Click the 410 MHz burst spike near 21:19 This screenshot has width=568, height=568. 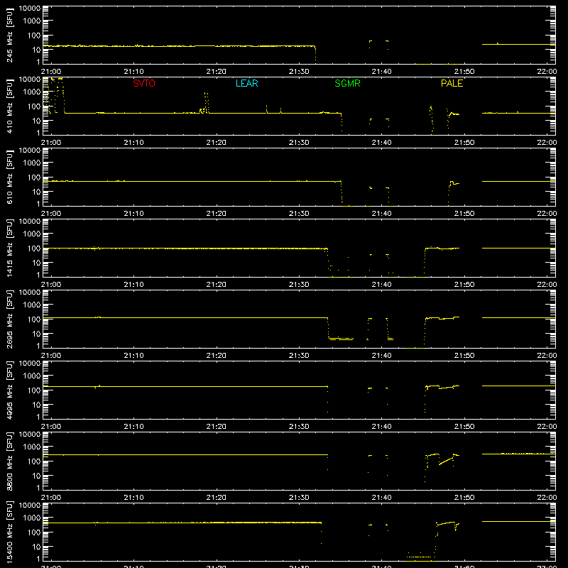coord(206,102)
